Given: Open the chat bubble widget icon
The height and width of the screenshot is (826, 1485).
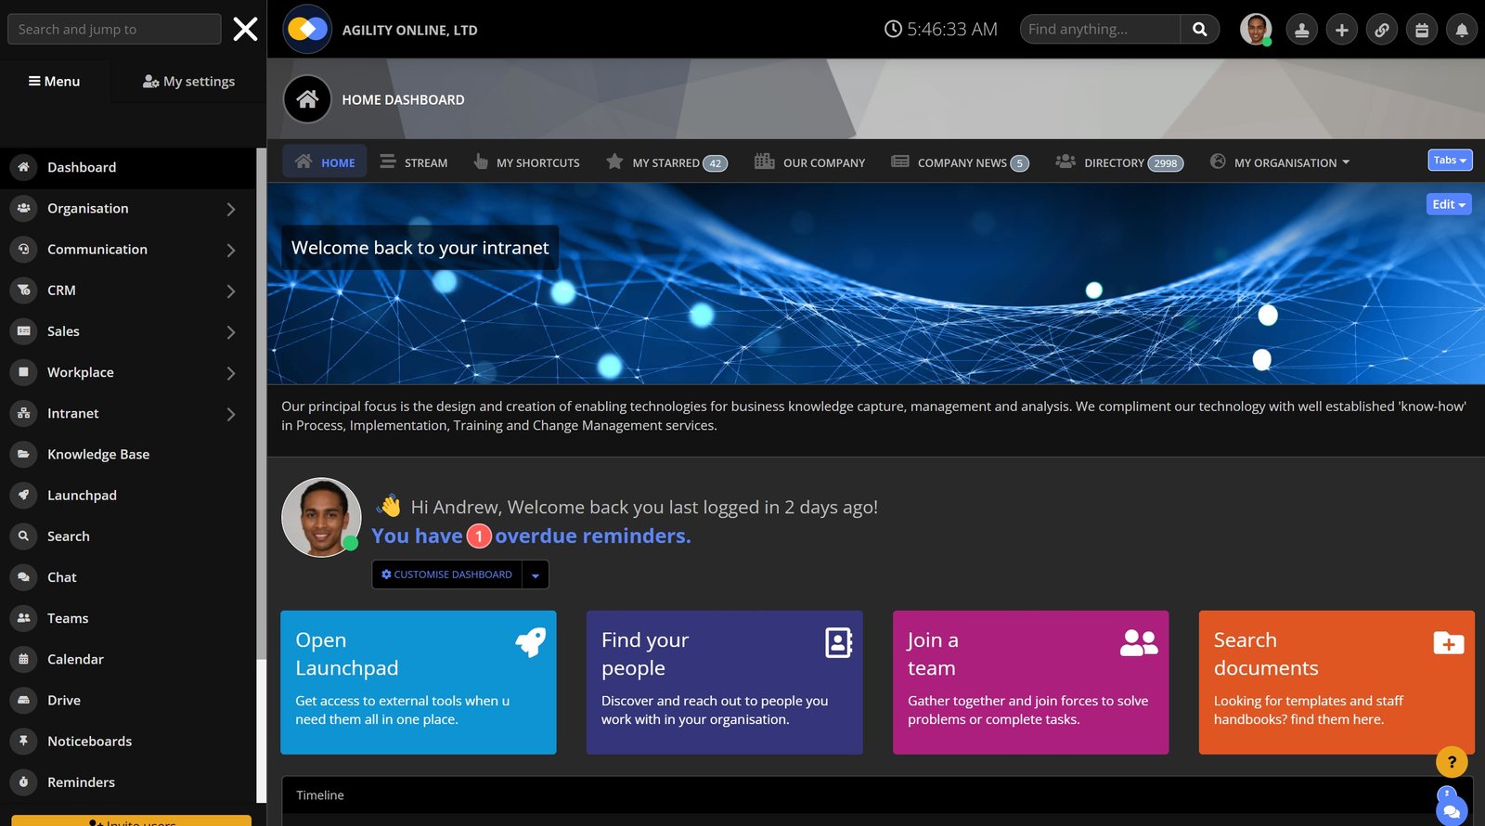Looking at the screenshot, I should pos(1452,811).
